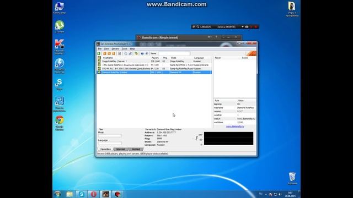Click the copy server info toolbar icon
The image size is (353, 198).
click(126, 53)
